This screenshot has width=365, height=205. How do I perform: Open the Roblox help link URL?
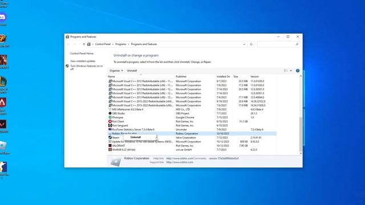[180, 158]
